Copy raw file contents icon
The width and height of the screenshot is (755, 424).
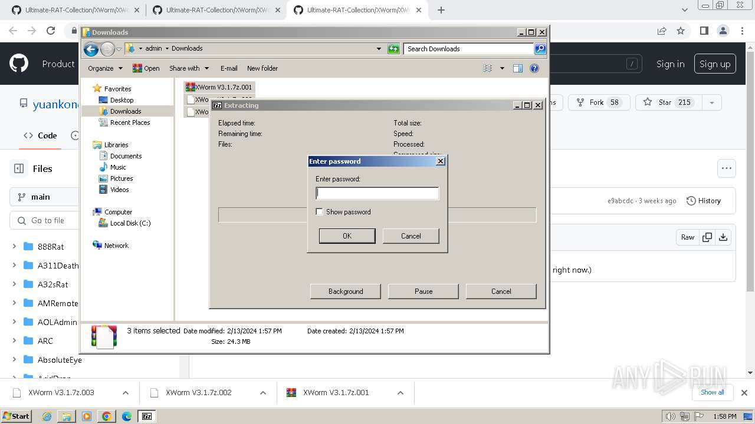[707, 237]
